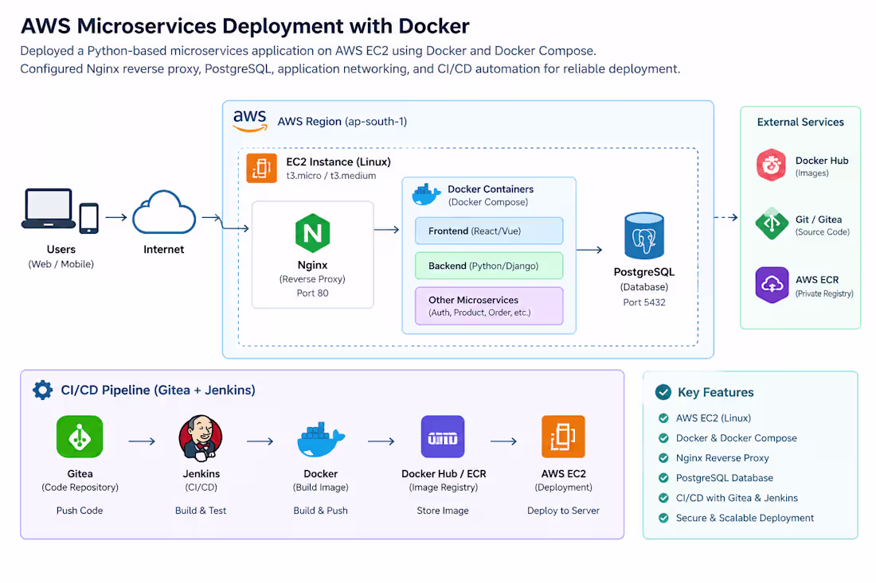Click the Docker whale beside Docker Containers
This screenshot has width=876, height=583.
pos(426,195)
